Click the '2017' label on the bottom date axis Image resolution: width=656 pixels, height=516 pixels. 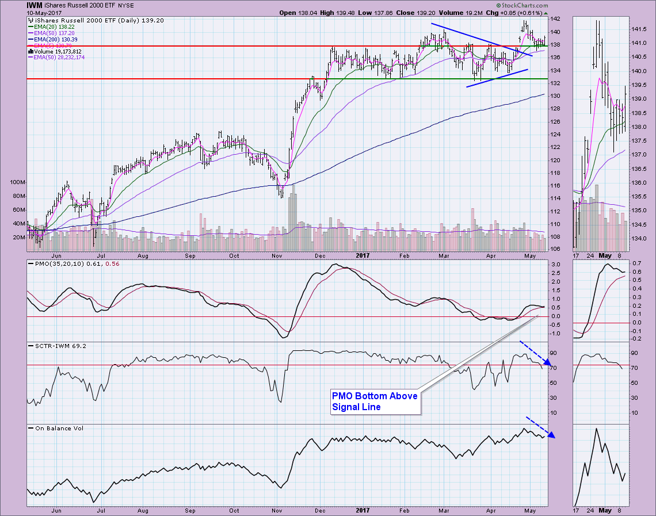pyautogui.click(x=363, y=511)
